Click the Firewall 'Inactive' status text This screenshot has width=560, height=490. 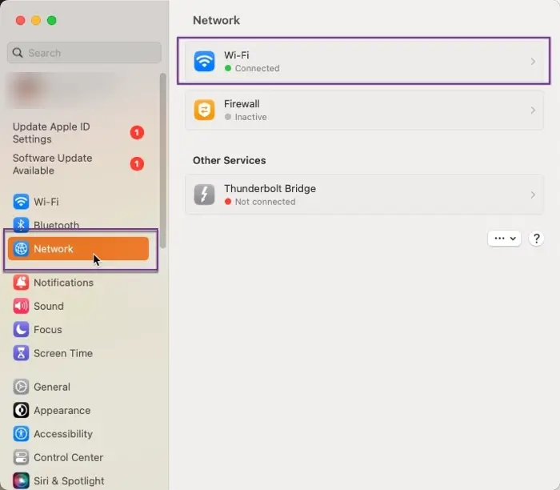pos(250,117)
